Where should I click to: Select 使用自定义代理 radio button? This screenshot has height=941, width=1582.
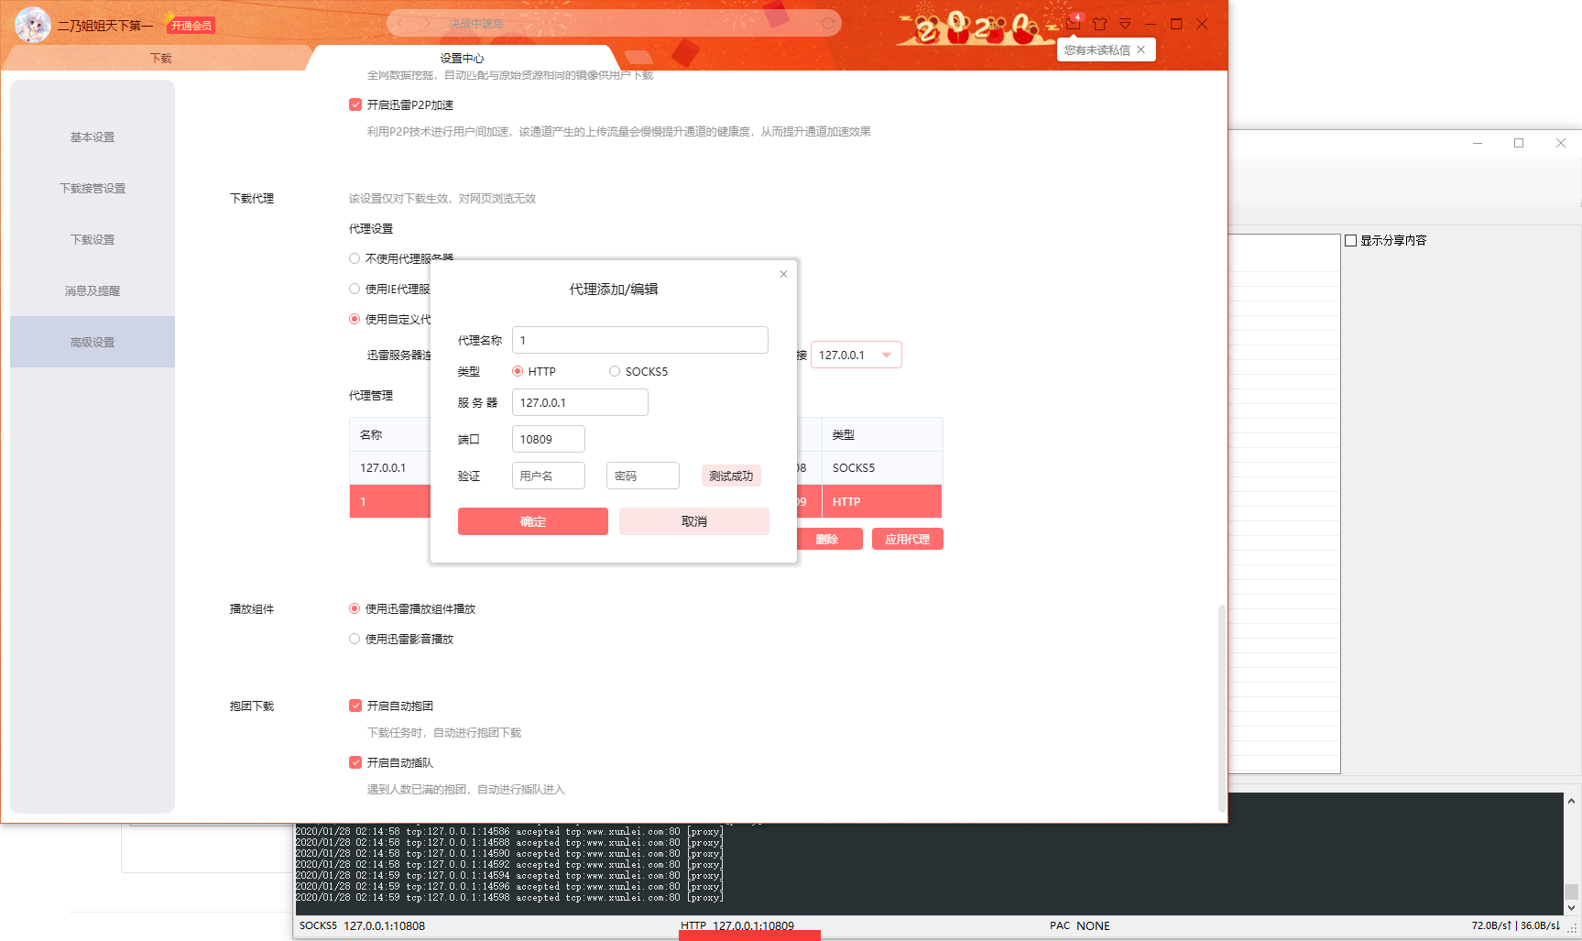355,319
